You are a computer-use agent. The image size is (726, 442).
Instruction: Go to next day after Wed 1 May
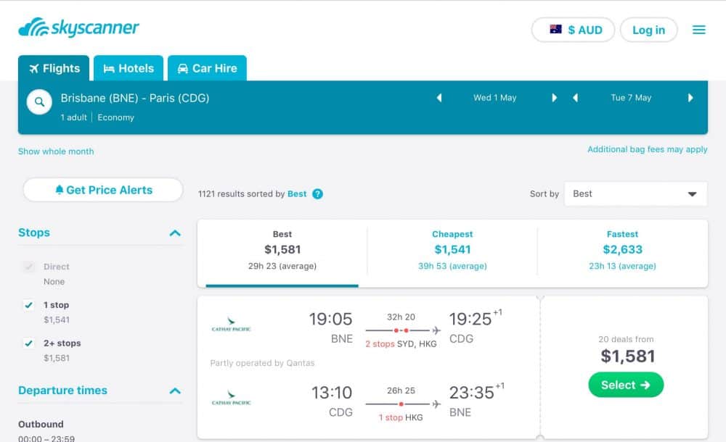[554, 98]
